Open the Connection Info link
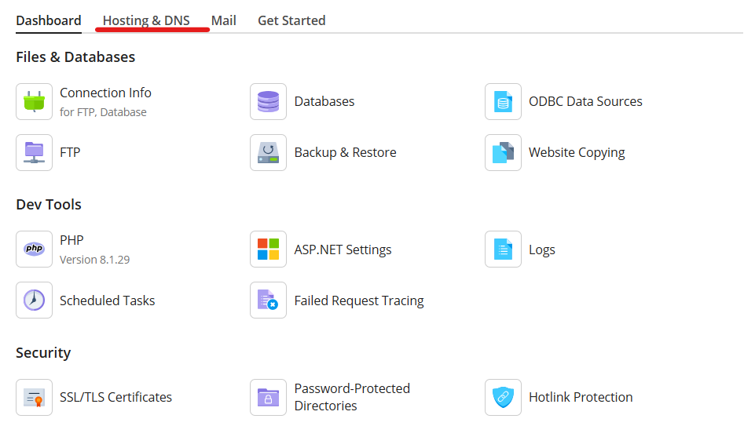Image resolution: width=744 pixels, height=437 pixels. tap(105, 93)
